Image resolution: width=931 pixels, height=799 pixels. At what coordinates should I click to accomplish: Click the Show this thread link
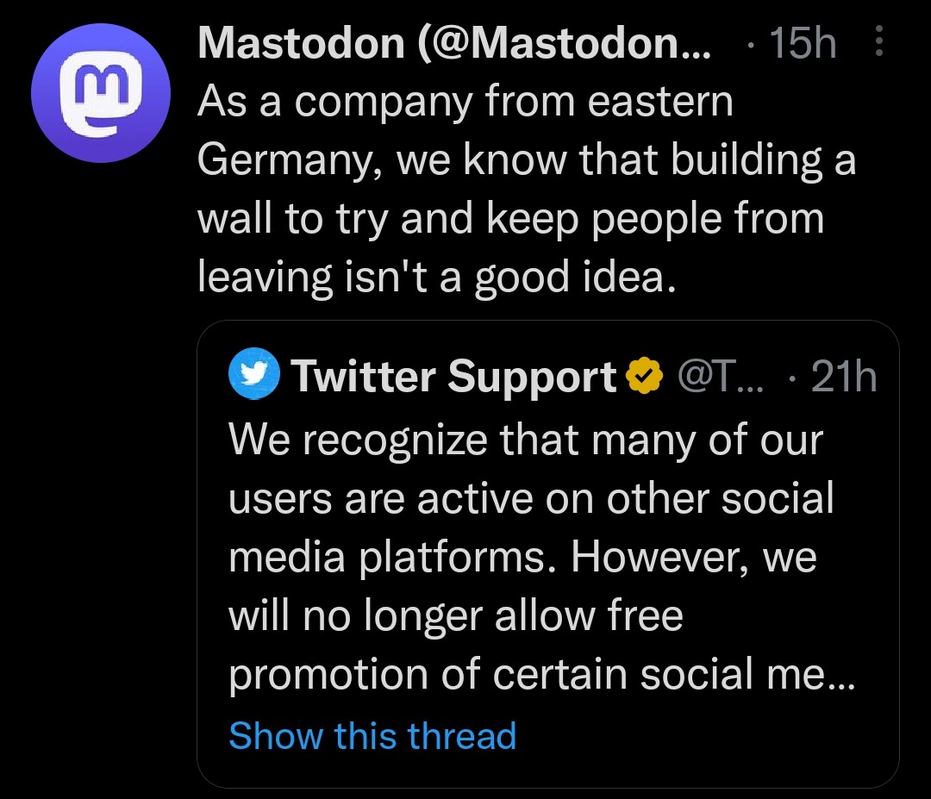[x=372, y=735]
